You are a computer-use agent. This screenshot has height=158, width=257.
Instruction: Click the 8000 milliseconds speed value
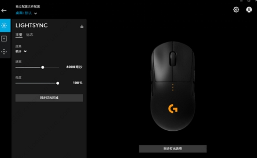click(74, 67)
